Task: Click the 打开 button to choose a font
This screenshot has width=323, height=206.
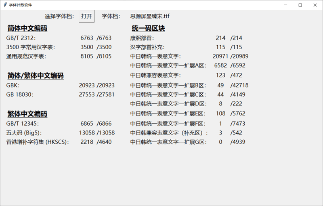Action: 86,16
